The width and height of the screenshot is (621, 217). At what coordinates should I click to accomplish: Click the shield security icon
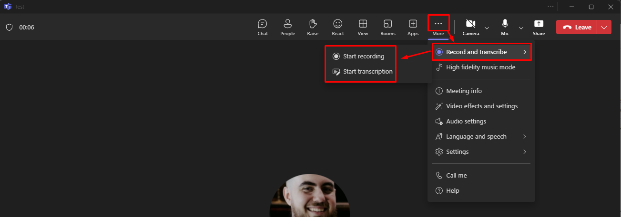(9, 28)
